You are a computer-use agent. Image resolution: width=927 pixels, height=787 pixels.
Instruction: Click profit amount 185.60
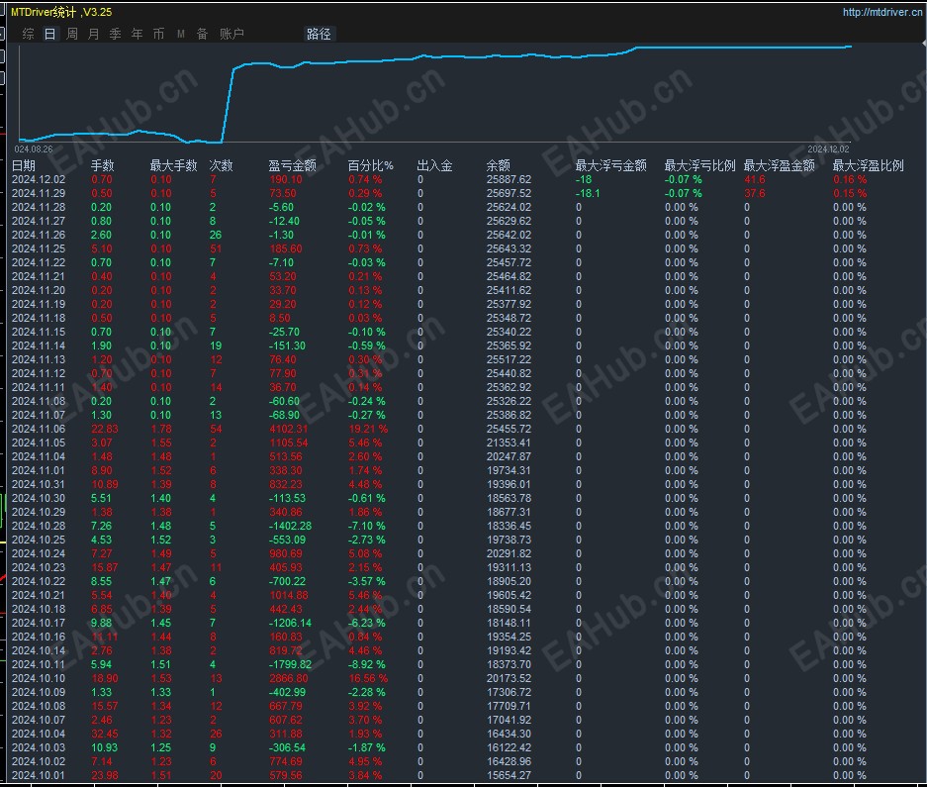286,248
